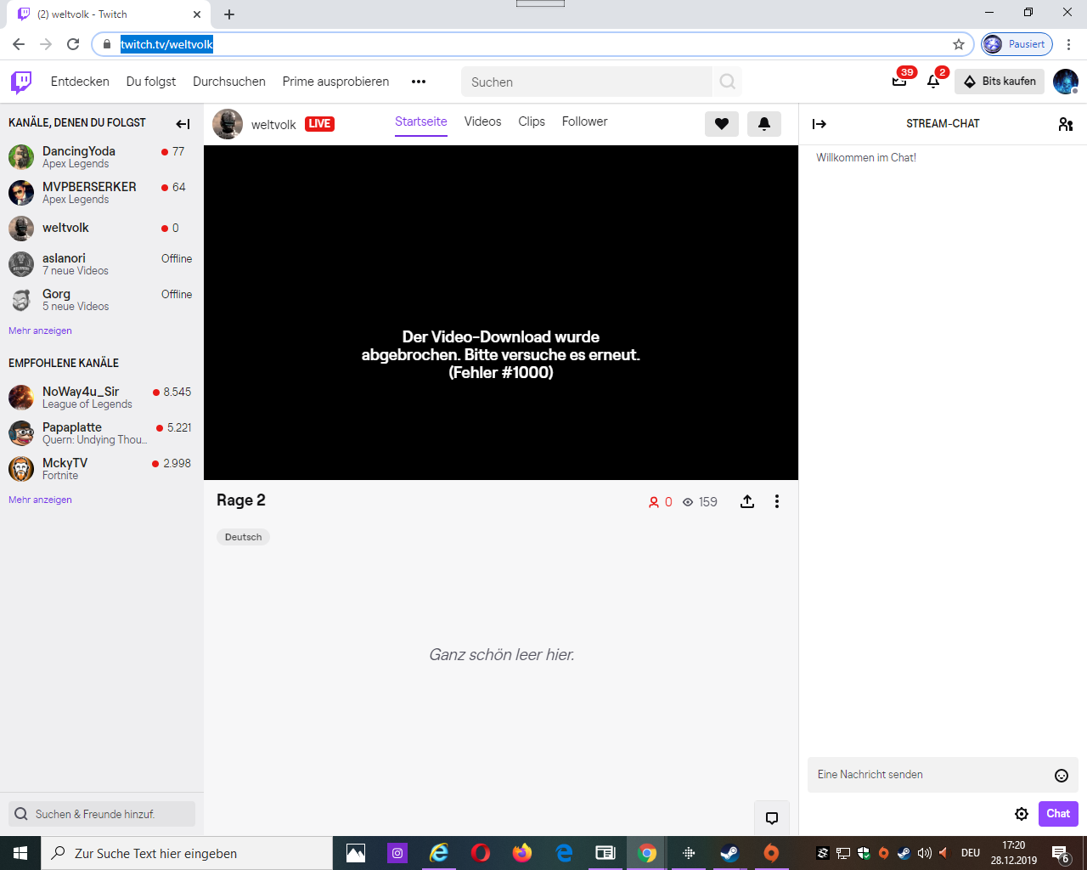
Task: Open chat settings gear
Action: [x=1022, y=814]
